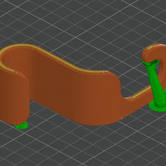Screen dimensions: 166x166
Task: Select the orange curled hook tip above green support
Action: click(152, 53)
